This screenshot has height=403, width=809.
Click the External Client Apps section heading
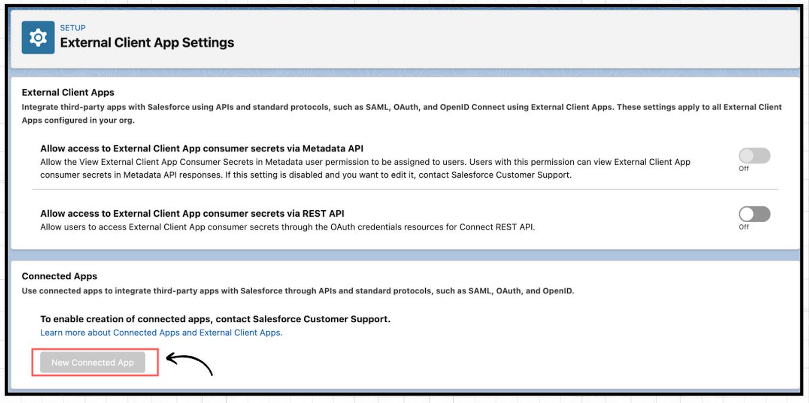tap(68, 92)
